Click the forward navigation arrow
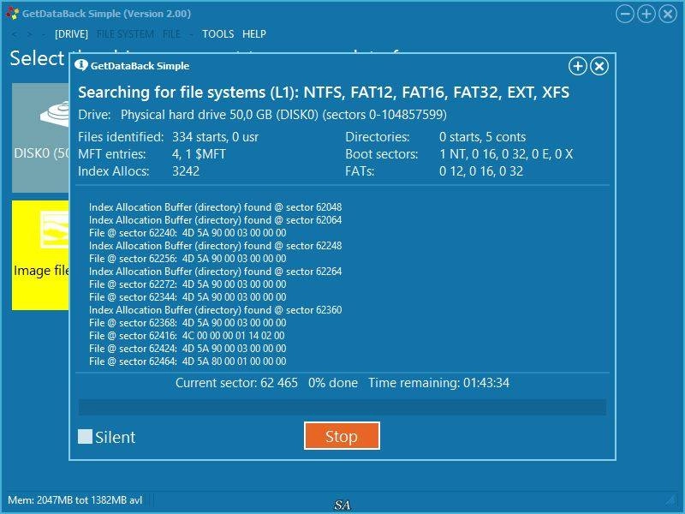Viewport: 685px width, 514px height. (x=29, y=34)
